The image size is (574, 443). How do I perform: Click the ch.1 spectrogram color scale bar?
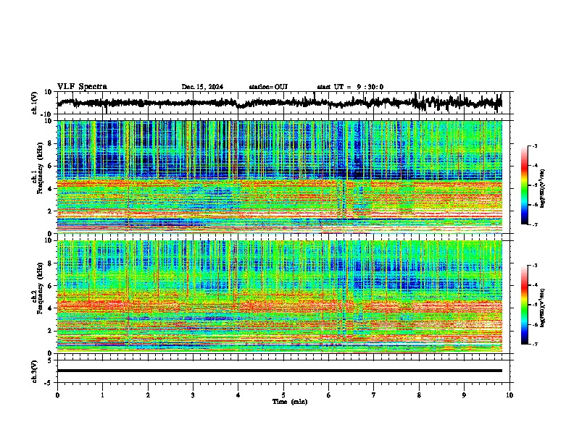[x=524, y=185]
